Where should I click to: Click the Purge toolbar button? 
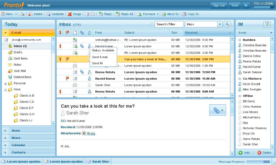click(x=74, y=14)
